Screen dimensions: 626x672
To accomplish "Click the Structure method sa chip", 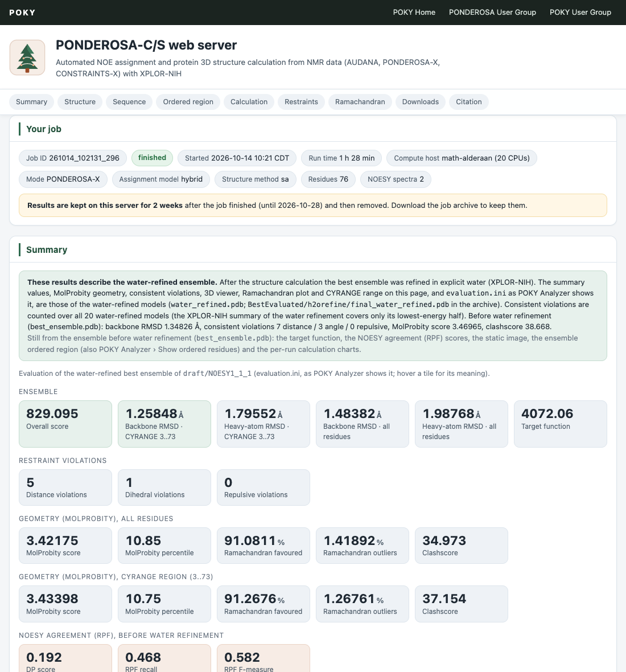I will tap(255, 179).
